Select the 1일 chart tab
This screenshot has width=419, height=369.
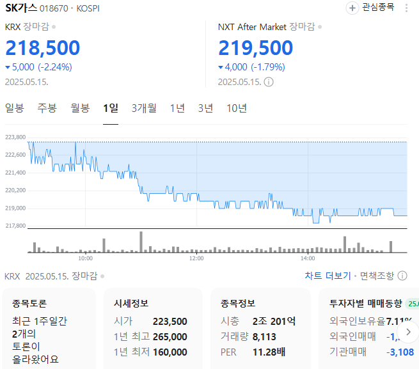(111, 108)
